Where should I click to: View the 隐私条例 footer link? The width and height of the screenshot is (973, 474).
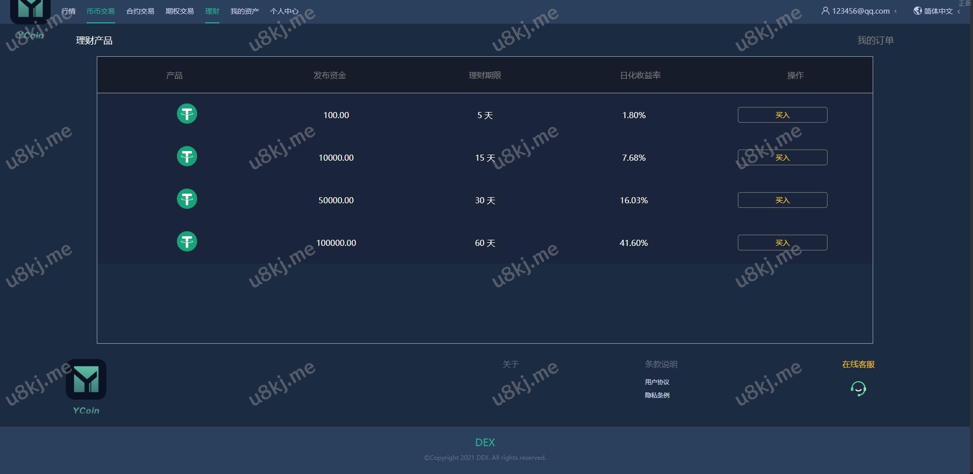[657, 395]
